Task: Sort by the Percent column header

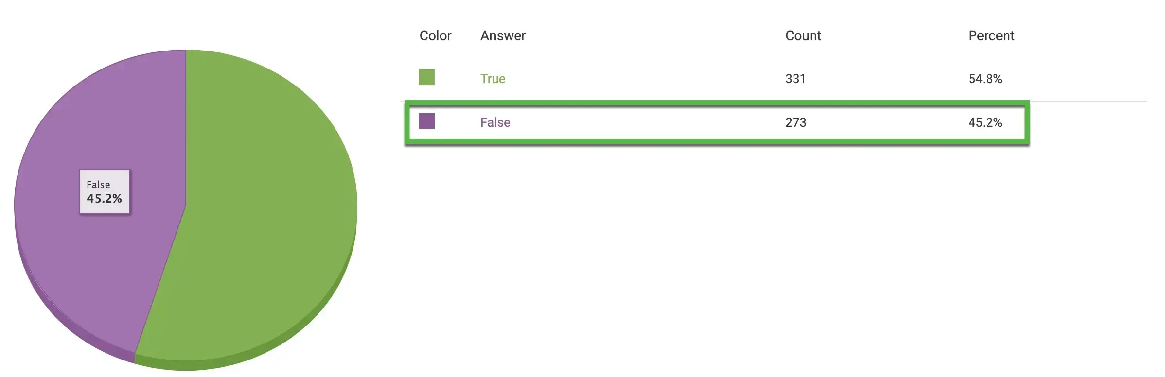Action: coord(991,36)
